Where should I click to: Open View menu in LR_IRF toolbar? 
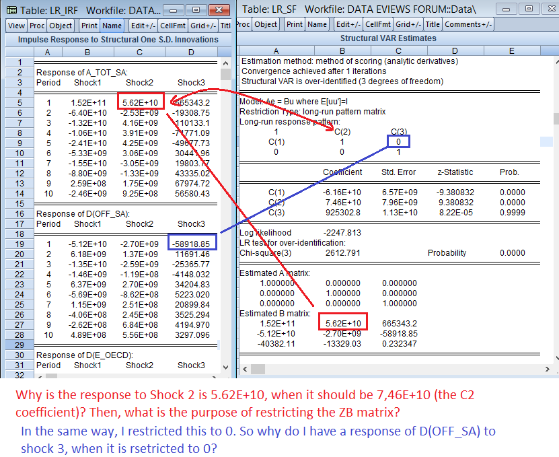tap(17, 25)
